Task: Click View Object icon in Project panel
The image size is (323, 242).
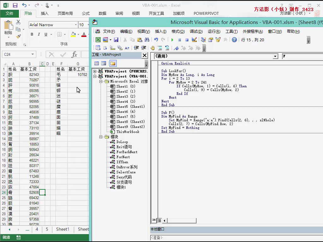Action: pos(103,63)
